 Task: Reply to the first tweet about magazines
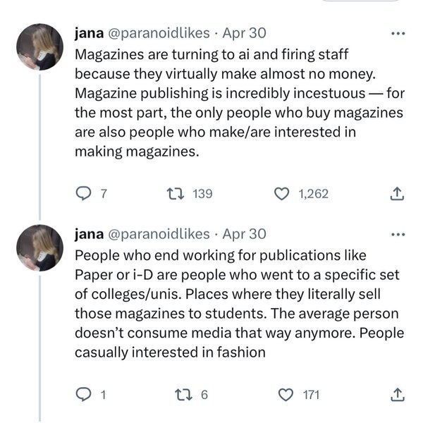click(x=83, y=193)
